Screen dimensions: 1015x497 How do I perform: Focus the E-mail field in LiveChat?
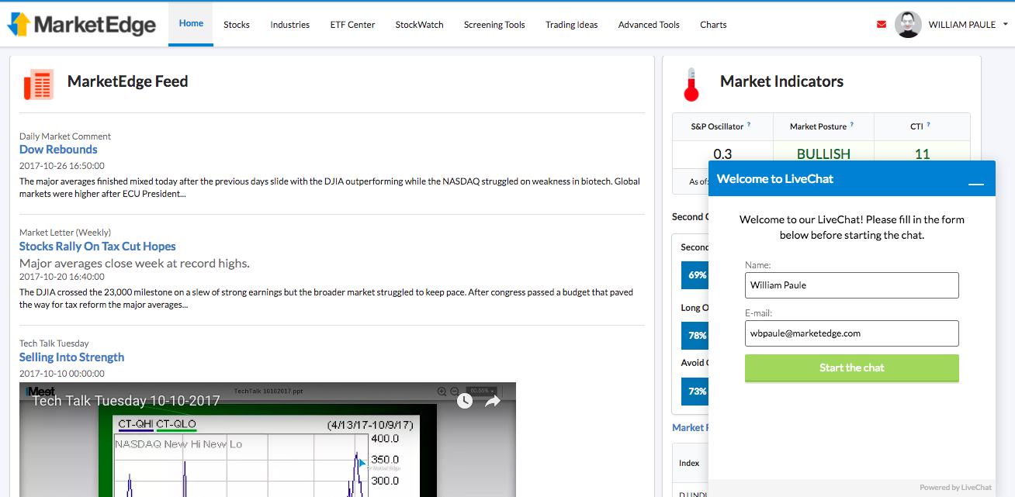point(852,333)
